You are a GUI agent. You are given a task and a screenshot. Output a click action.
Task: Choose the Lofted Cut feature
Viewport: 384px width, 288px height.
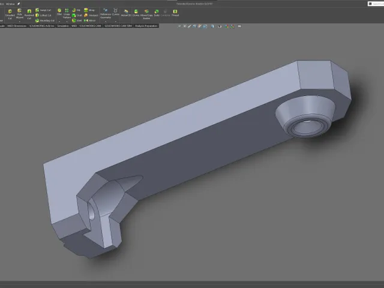coord(43,15)
